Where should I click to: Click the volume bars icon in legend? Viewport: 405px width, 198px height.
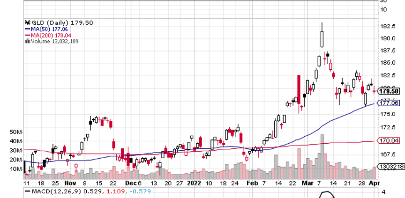point(27,41)
